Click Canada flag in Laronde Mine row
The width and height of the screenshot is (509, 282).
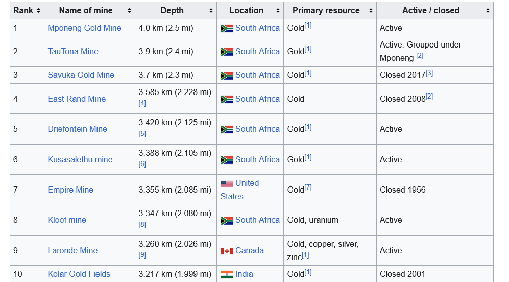227,251
